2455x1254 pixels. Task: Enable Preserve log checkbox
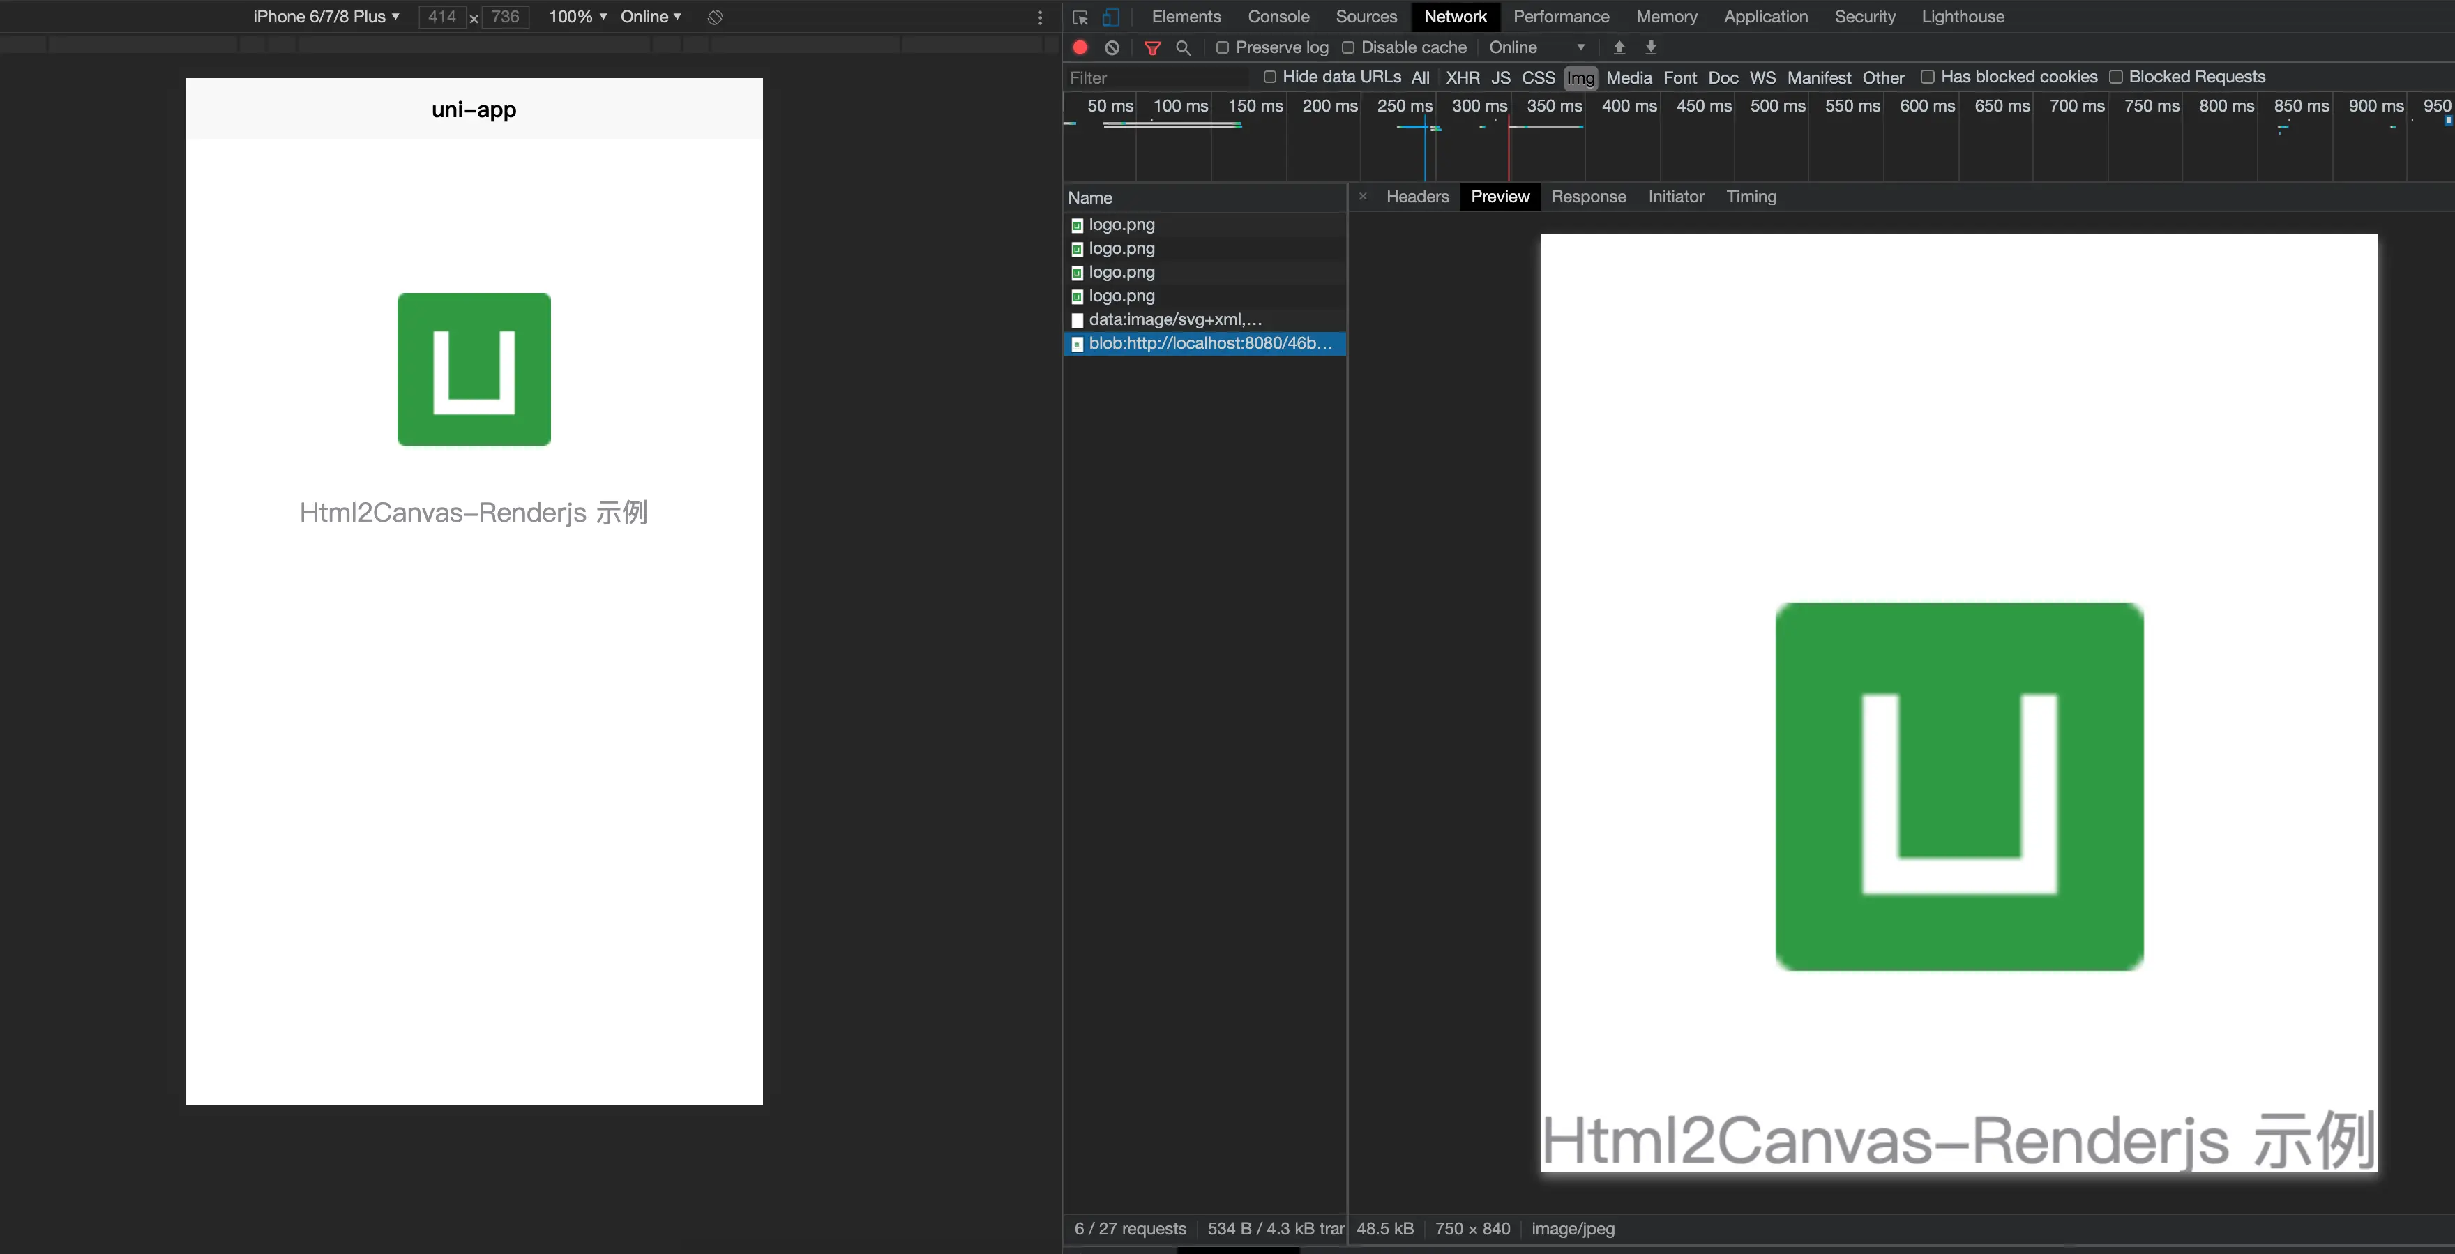[1222, 47]
